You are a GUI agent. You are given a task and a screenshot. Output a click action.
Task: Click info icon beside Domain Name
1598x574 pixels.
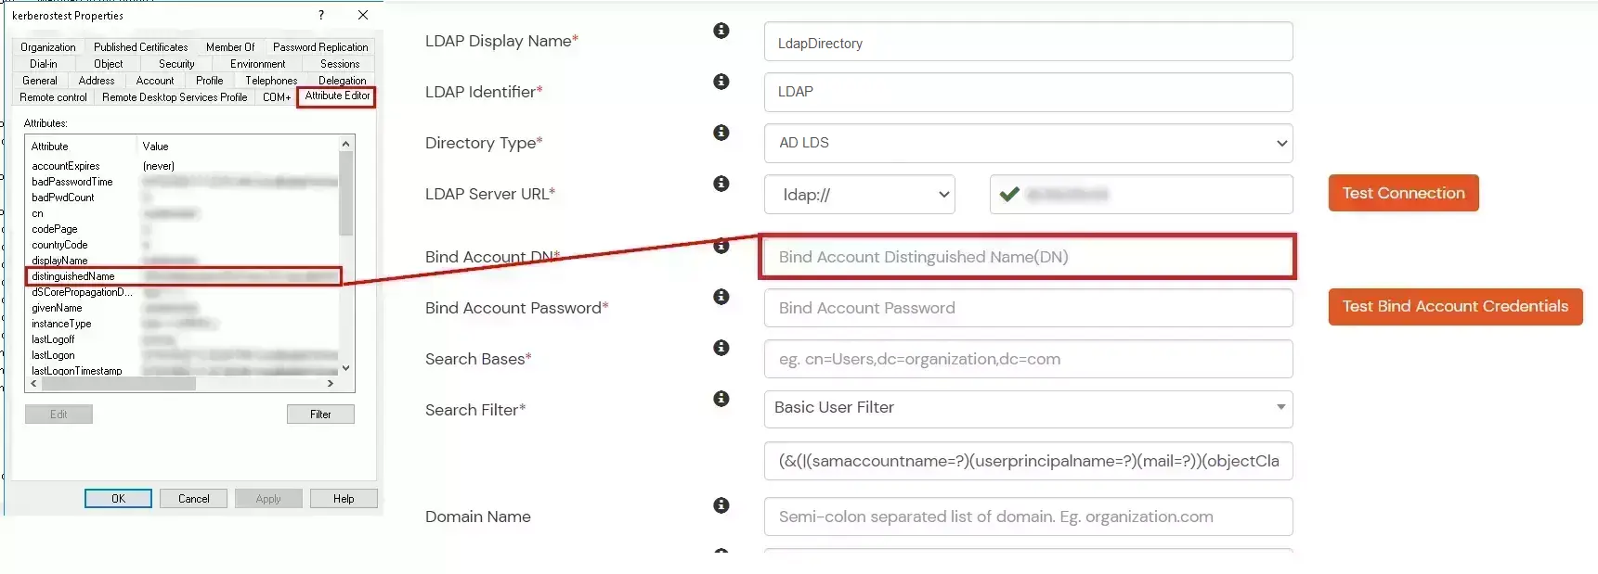721,505
